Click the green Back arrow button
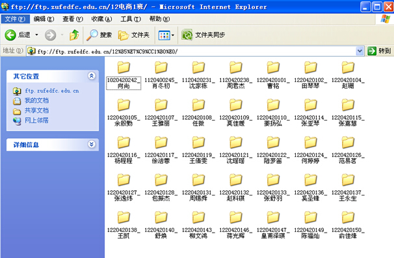394x258 pixels. coord(10,35)
